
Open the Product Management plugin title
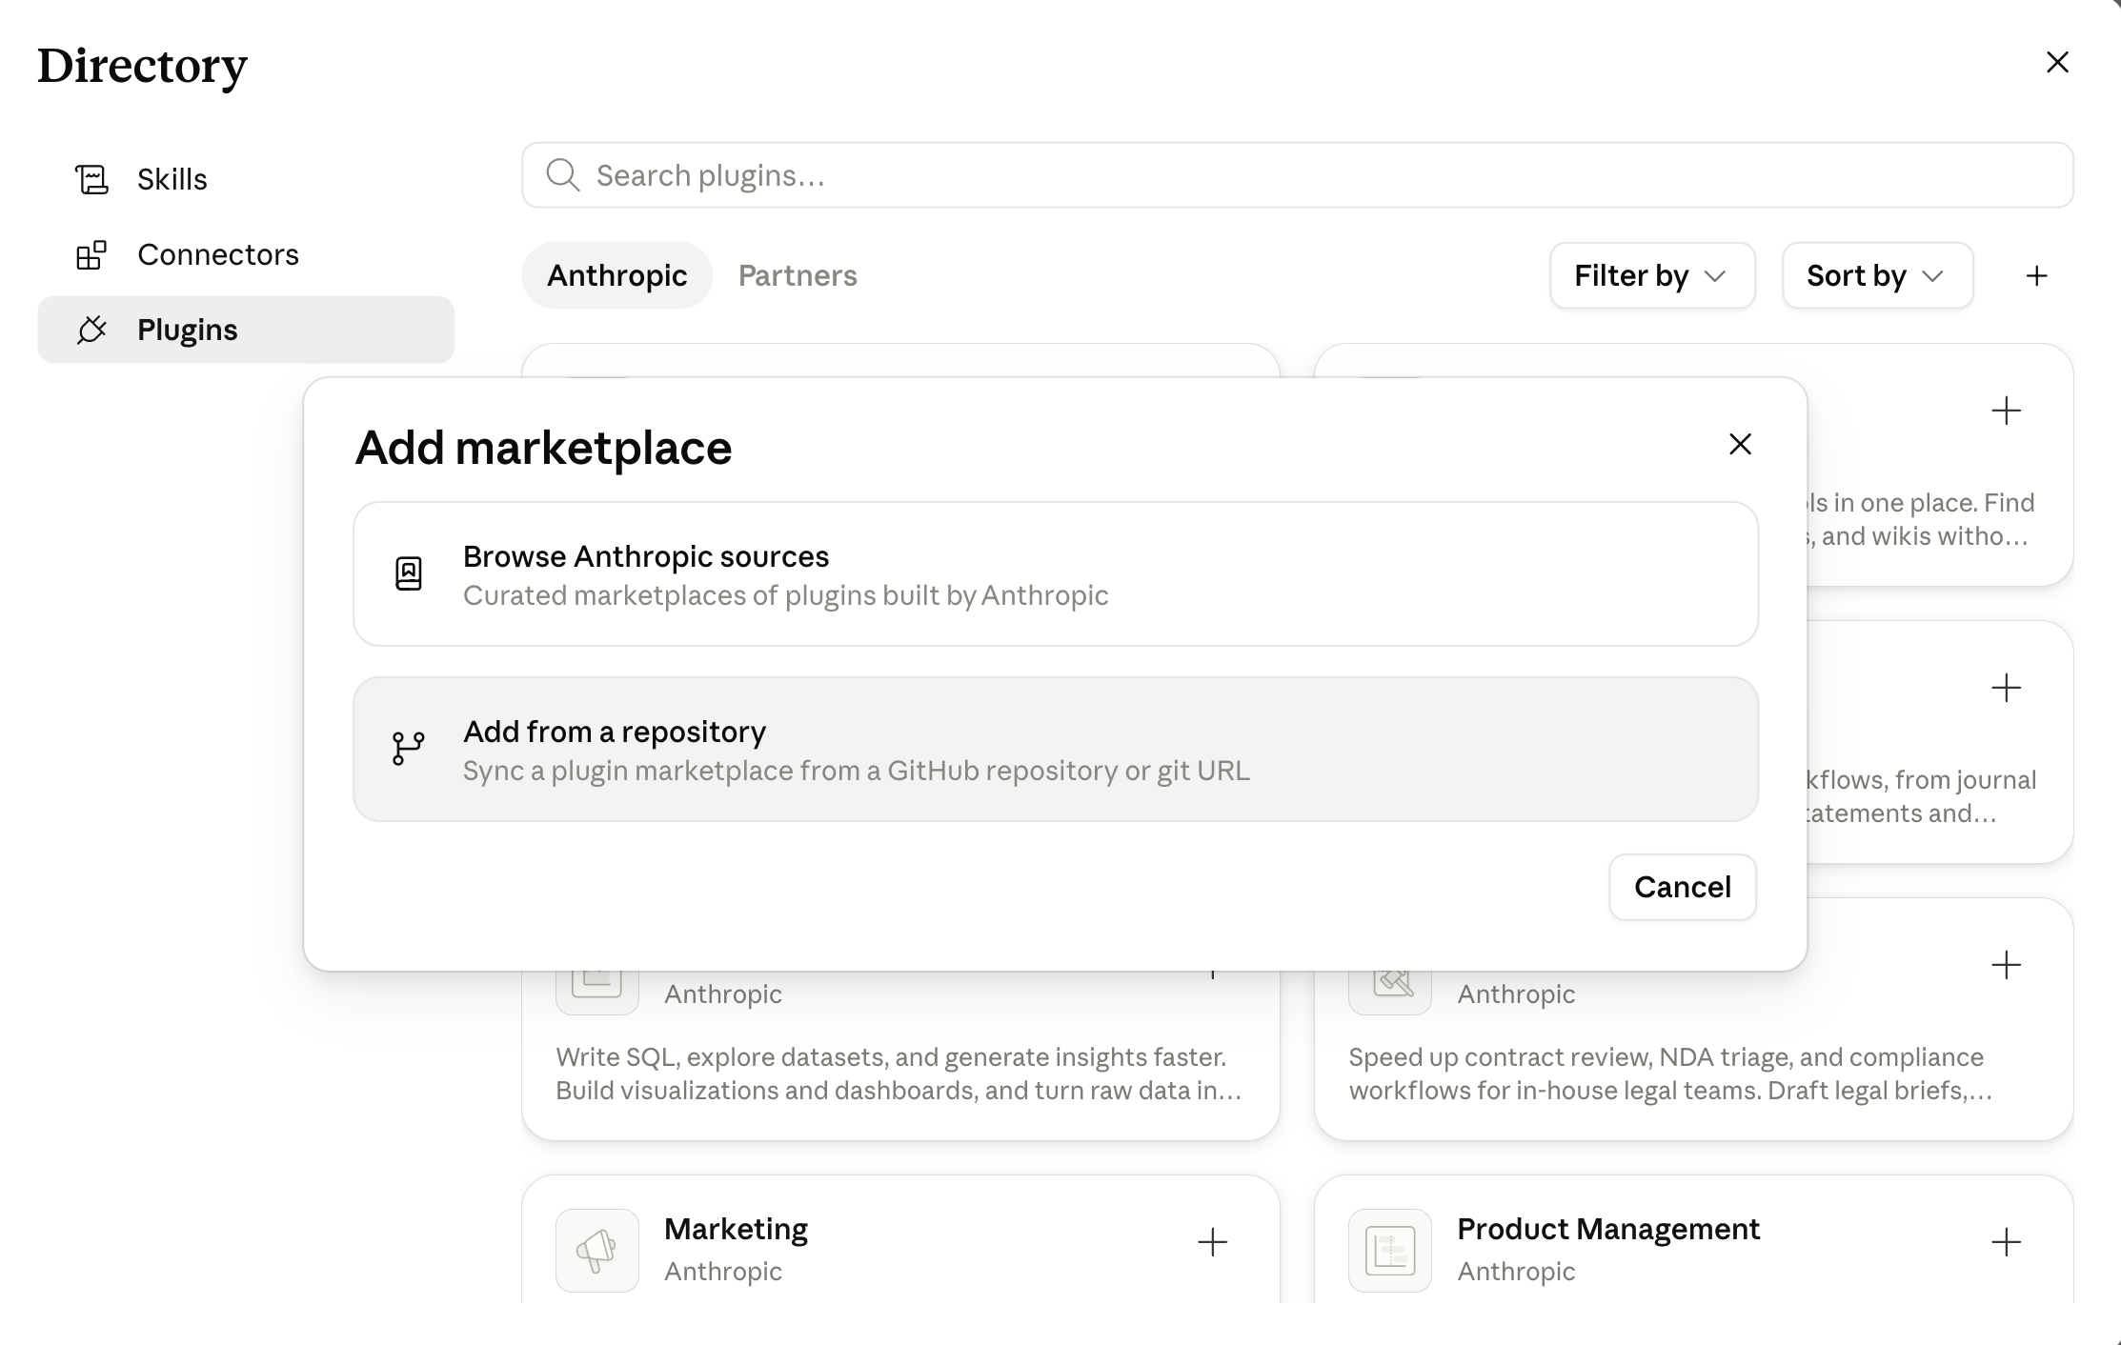[1608, 1229]
